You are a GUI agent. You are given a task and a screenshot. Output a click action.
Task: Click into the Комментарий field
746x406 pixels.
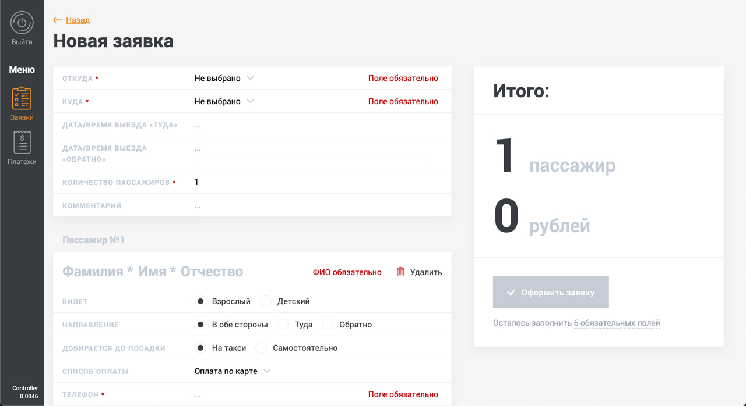(x=309, y=206)
